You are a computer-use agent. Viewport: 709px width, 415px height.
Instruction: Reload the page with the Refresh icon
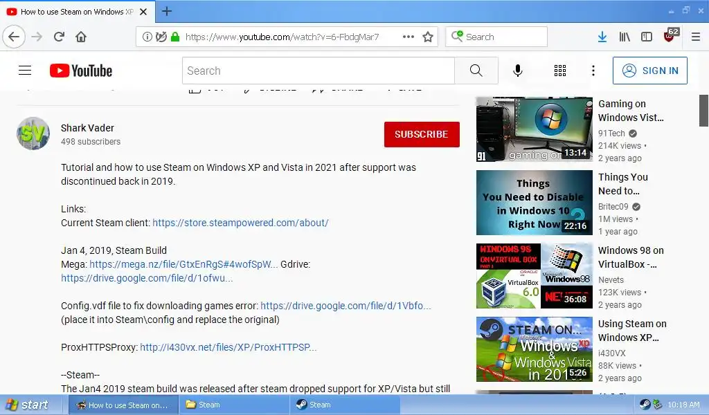pyautogui.click(x=59, y=37)
